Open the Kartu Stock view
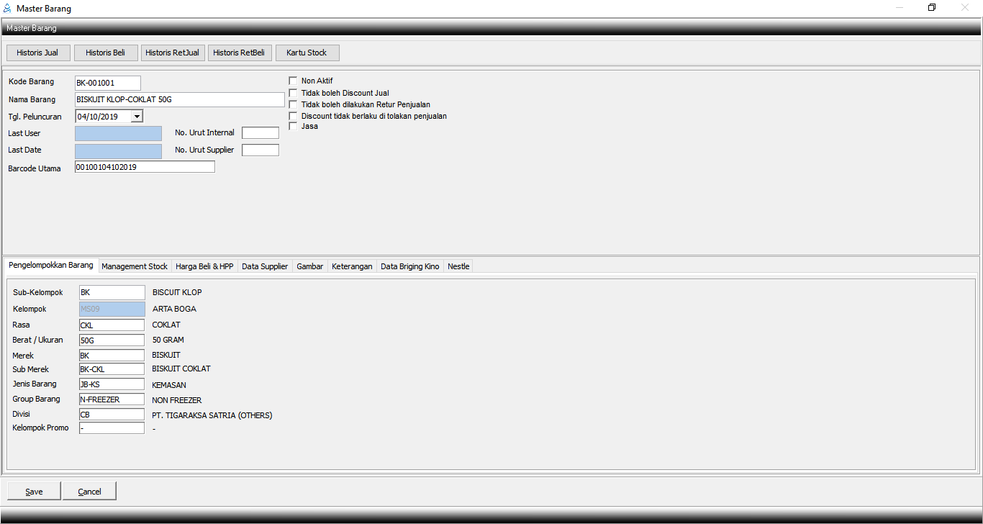983x524 pixels. [x=307, y=53]
